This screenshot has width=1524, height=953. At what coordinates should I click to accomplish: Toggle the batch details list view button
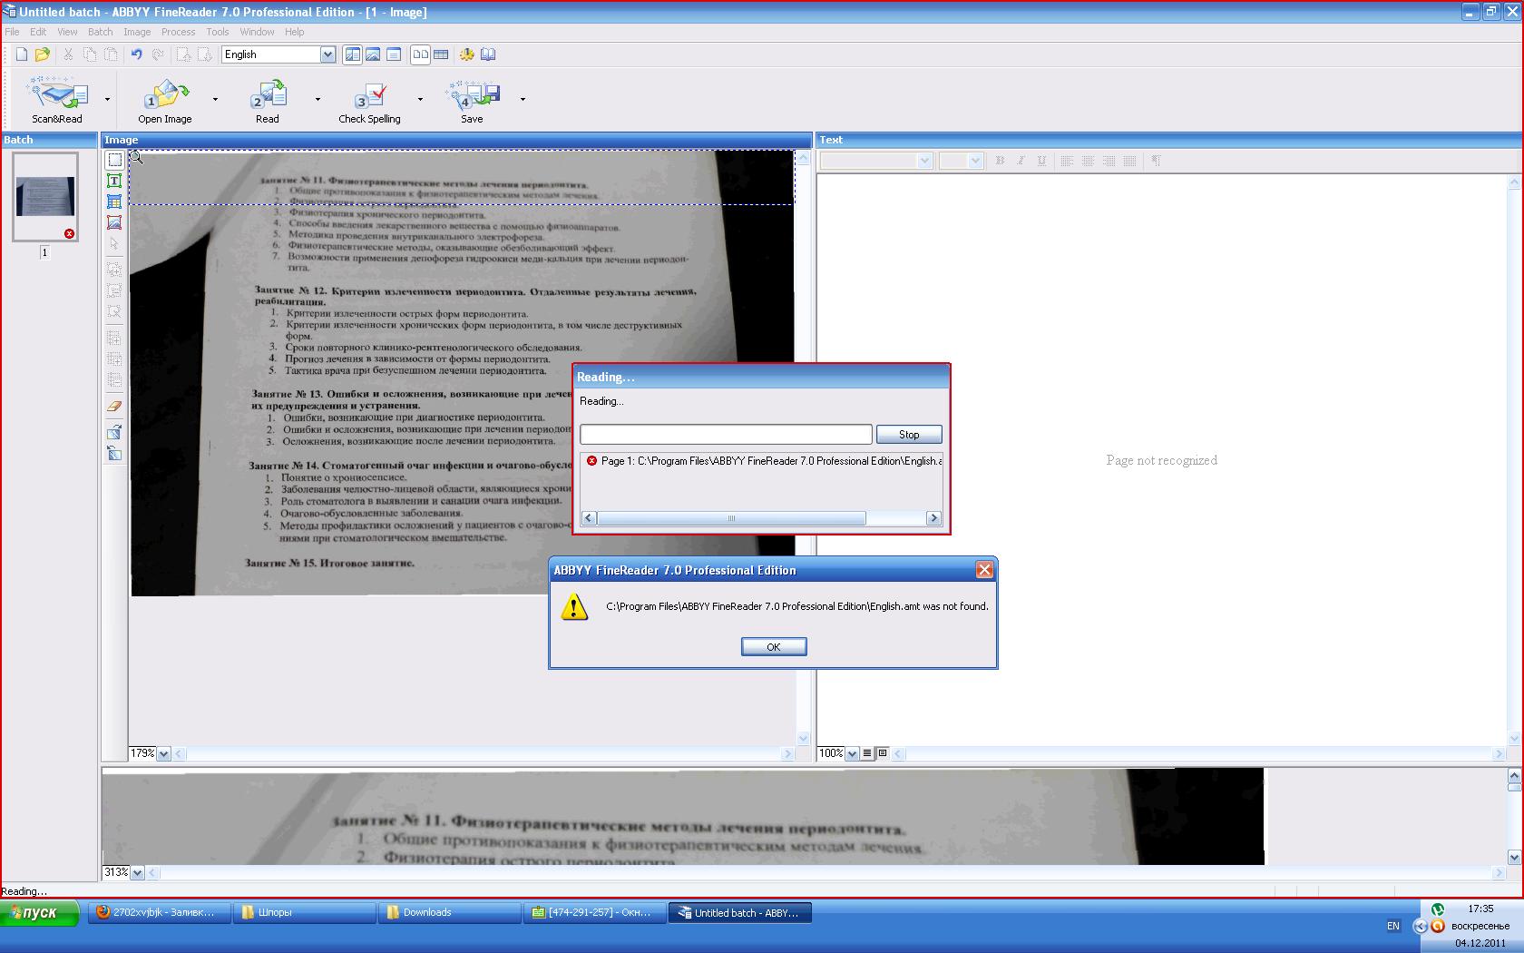pyautogui.click(x=441, y=54)
